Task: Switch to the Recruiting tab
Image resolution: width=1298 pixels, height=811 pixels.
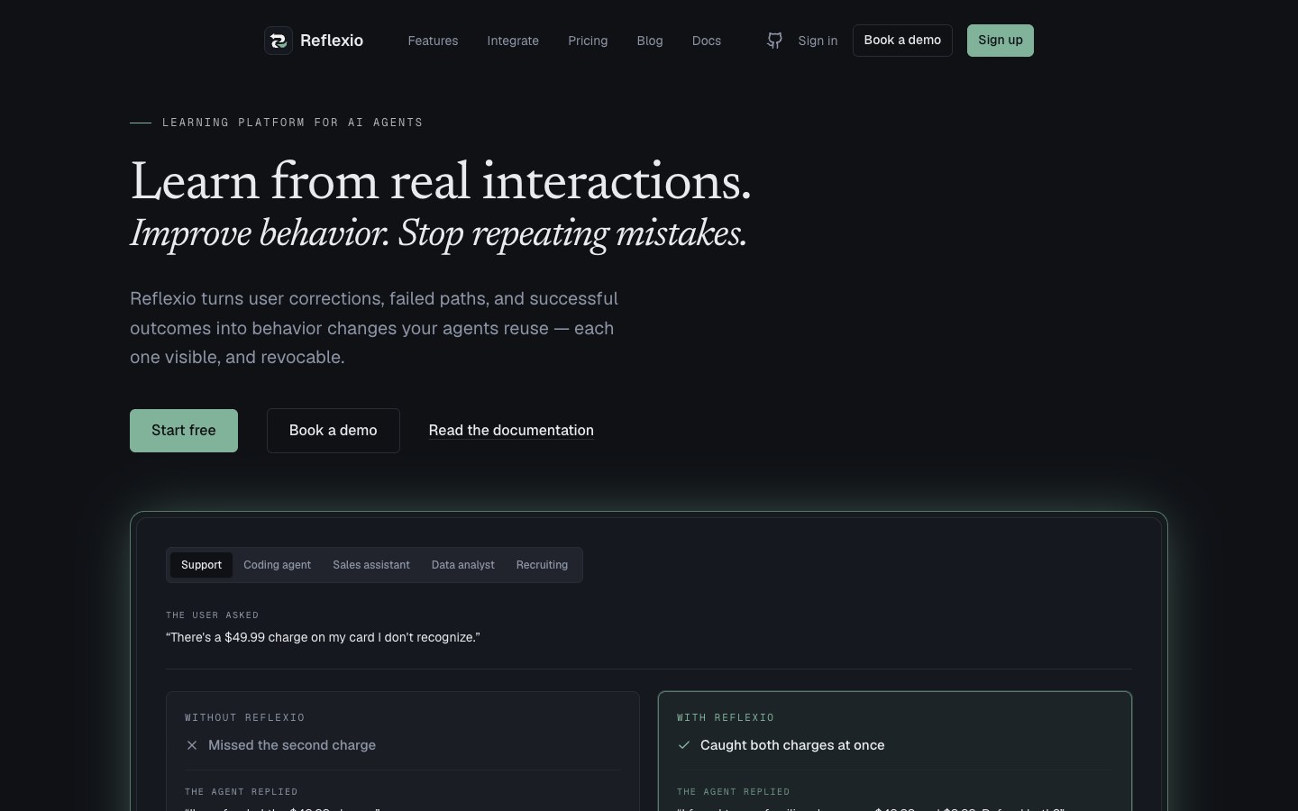Action: (542, 565)
